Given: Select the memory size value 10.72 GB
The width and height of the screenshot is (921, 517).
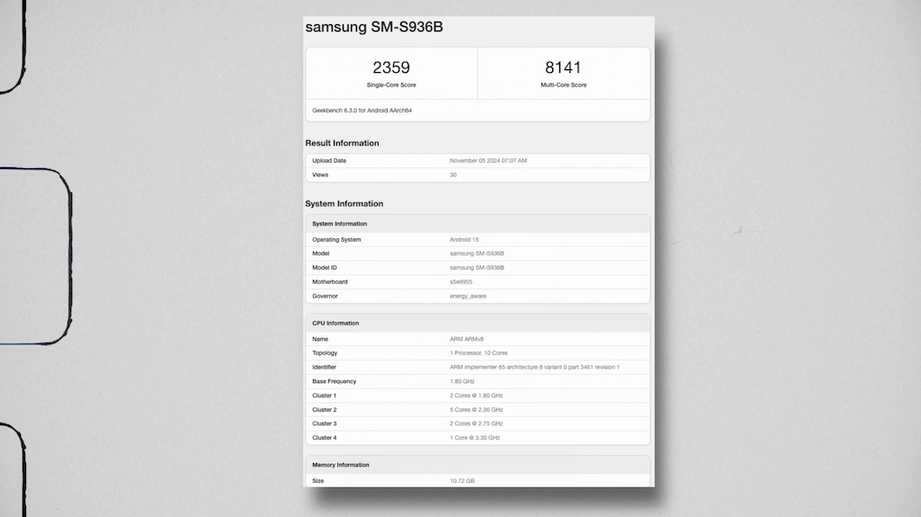Looking at the screenshot, I should coord(462,480).
